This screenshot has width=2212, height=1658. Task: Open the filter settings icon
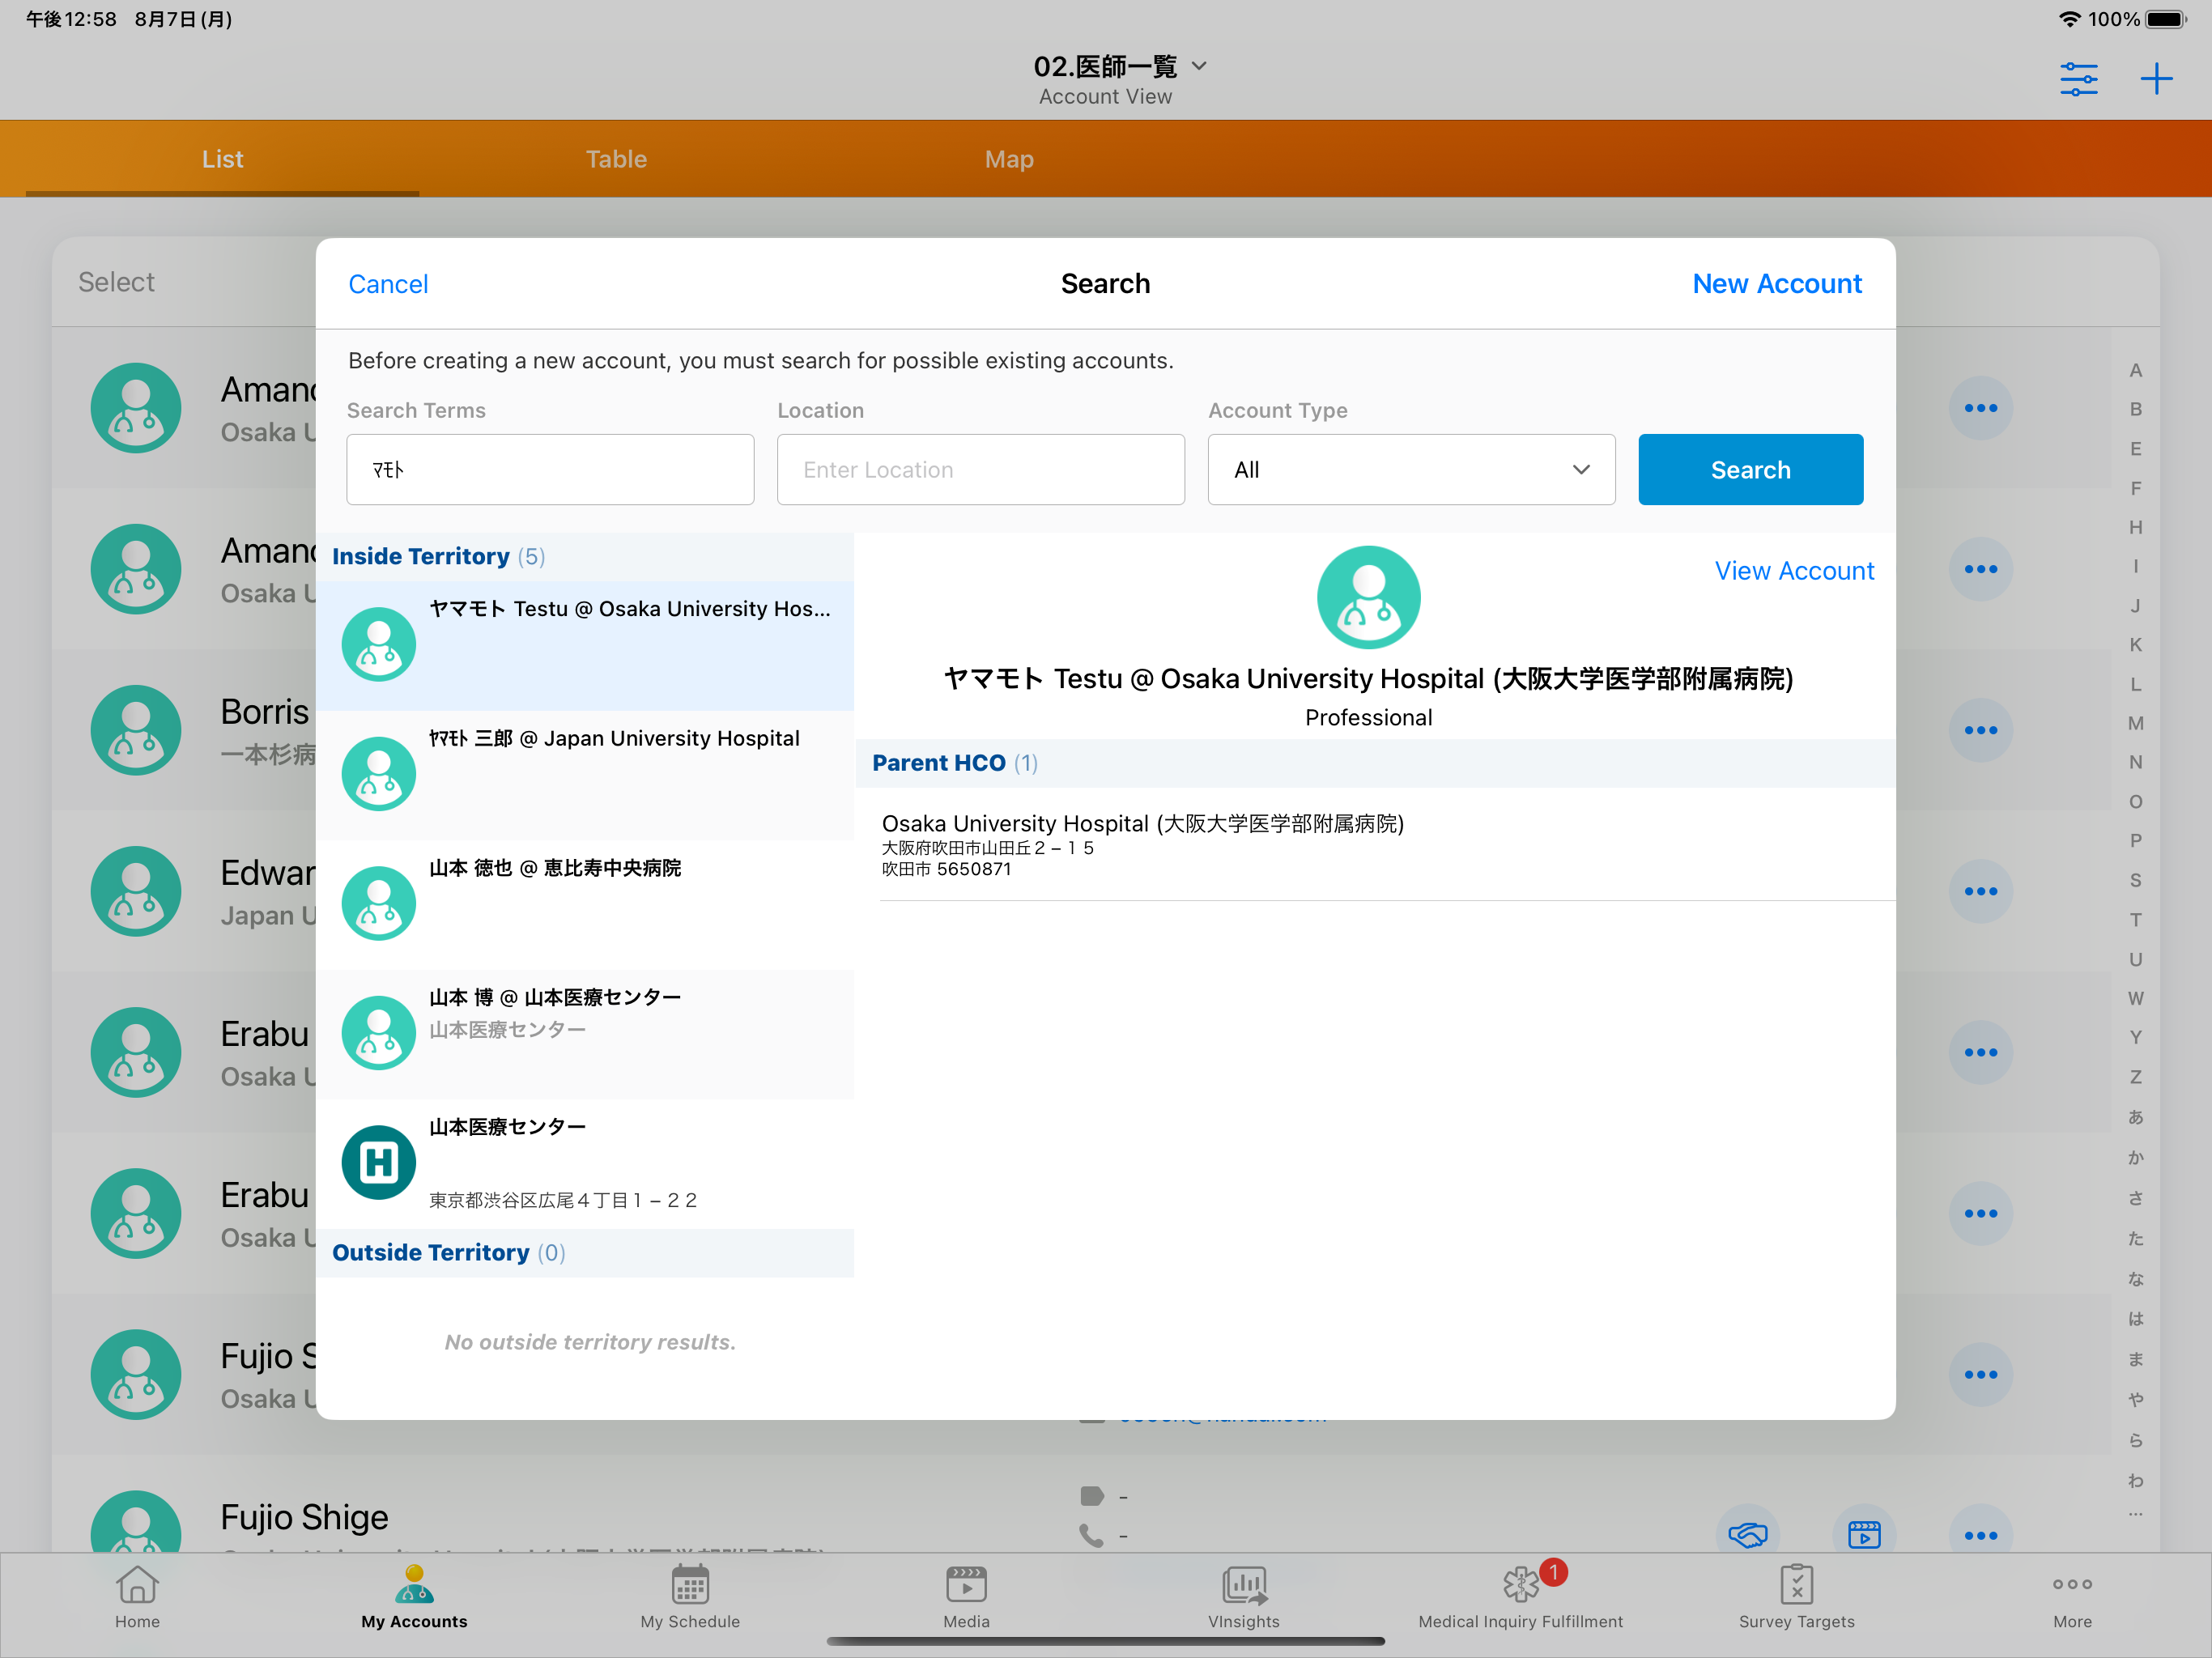pos(2078,78)
